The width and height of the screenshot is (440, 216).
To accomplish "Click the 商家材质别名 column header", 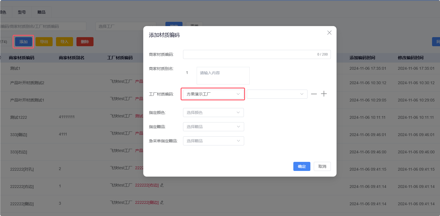I will pos(72,58).
